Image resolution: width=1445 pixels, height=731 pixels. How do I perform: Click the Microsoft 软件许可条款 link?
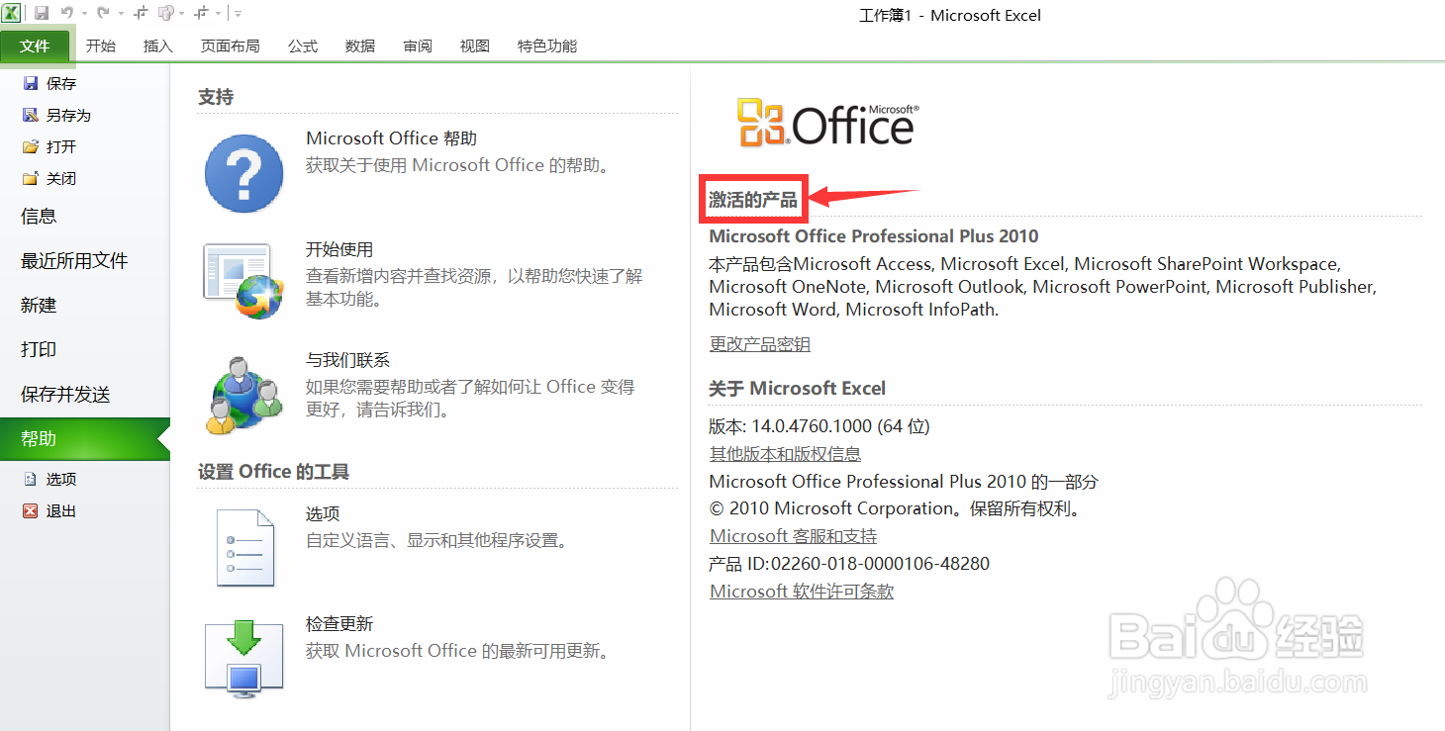(x=802, y=592)
